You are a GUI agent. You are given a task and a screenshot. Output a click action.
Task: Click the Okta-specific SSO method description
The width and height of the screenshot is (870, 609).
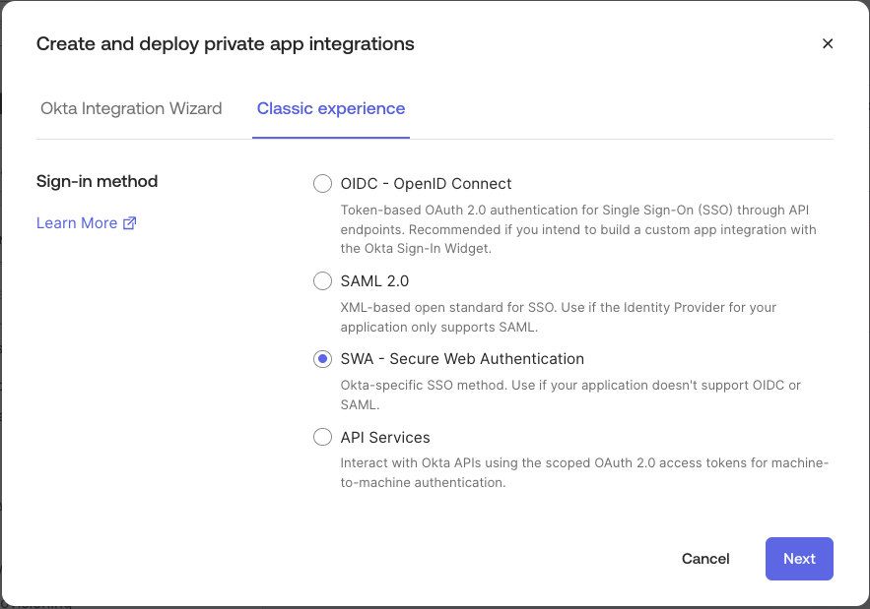point(570,395)
